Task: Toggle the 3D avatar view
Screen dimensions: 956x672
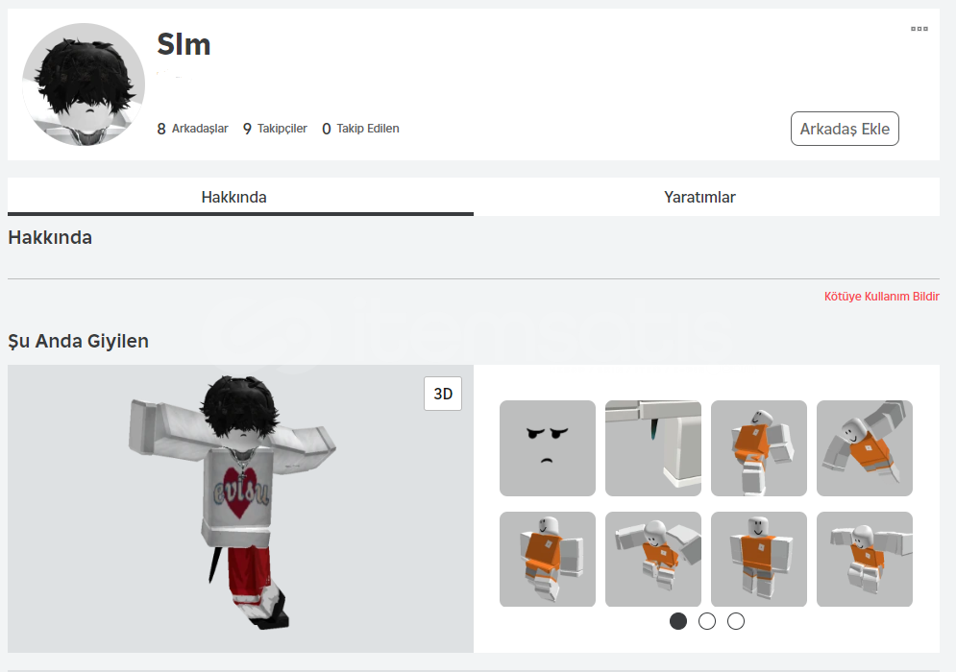Action: [x=443, y=394]
